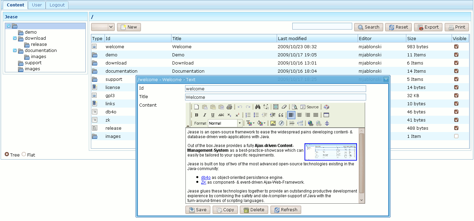Insert an image via the picture icon

point(273,123)
